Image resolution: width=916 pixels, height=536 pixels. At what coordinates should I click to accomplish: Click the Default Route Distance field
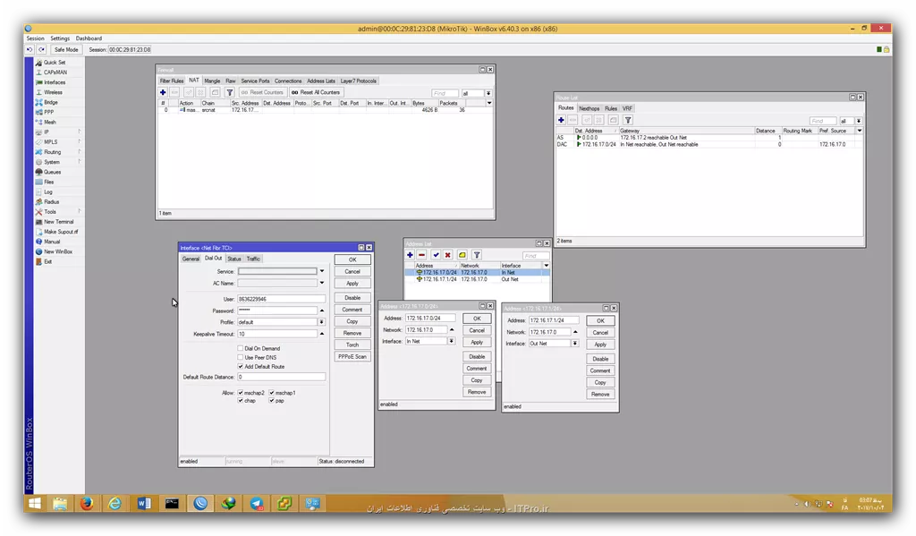point(281,377)
